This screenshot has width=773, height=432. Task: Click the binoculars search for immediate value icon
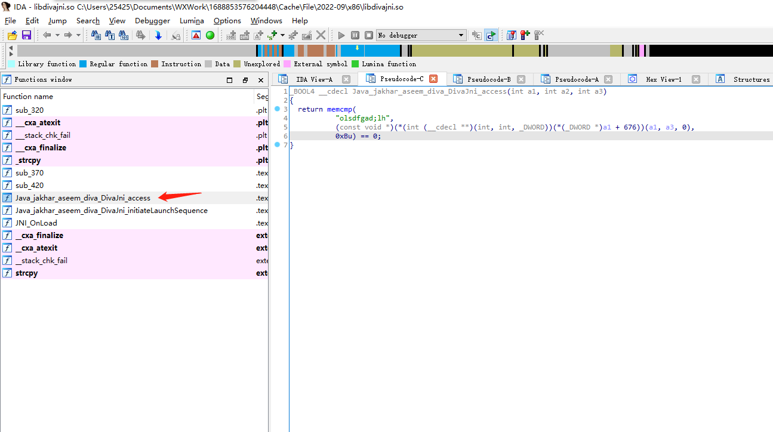[96, 35]
